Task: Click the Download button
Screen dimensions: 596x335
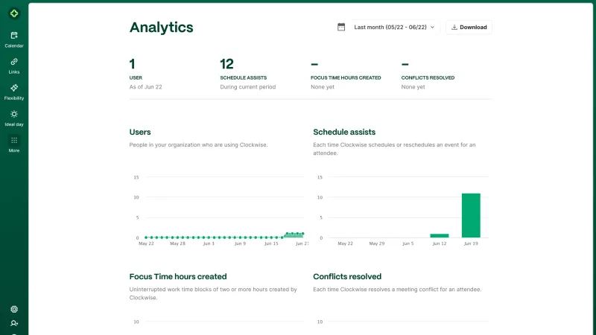Action: 469,28
